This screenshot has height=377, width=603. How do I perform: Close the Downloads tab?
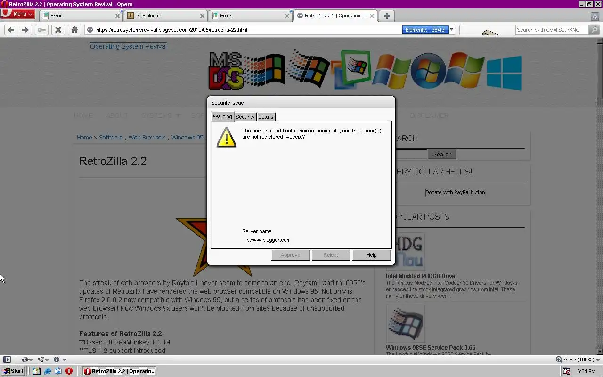coord(202,16)
